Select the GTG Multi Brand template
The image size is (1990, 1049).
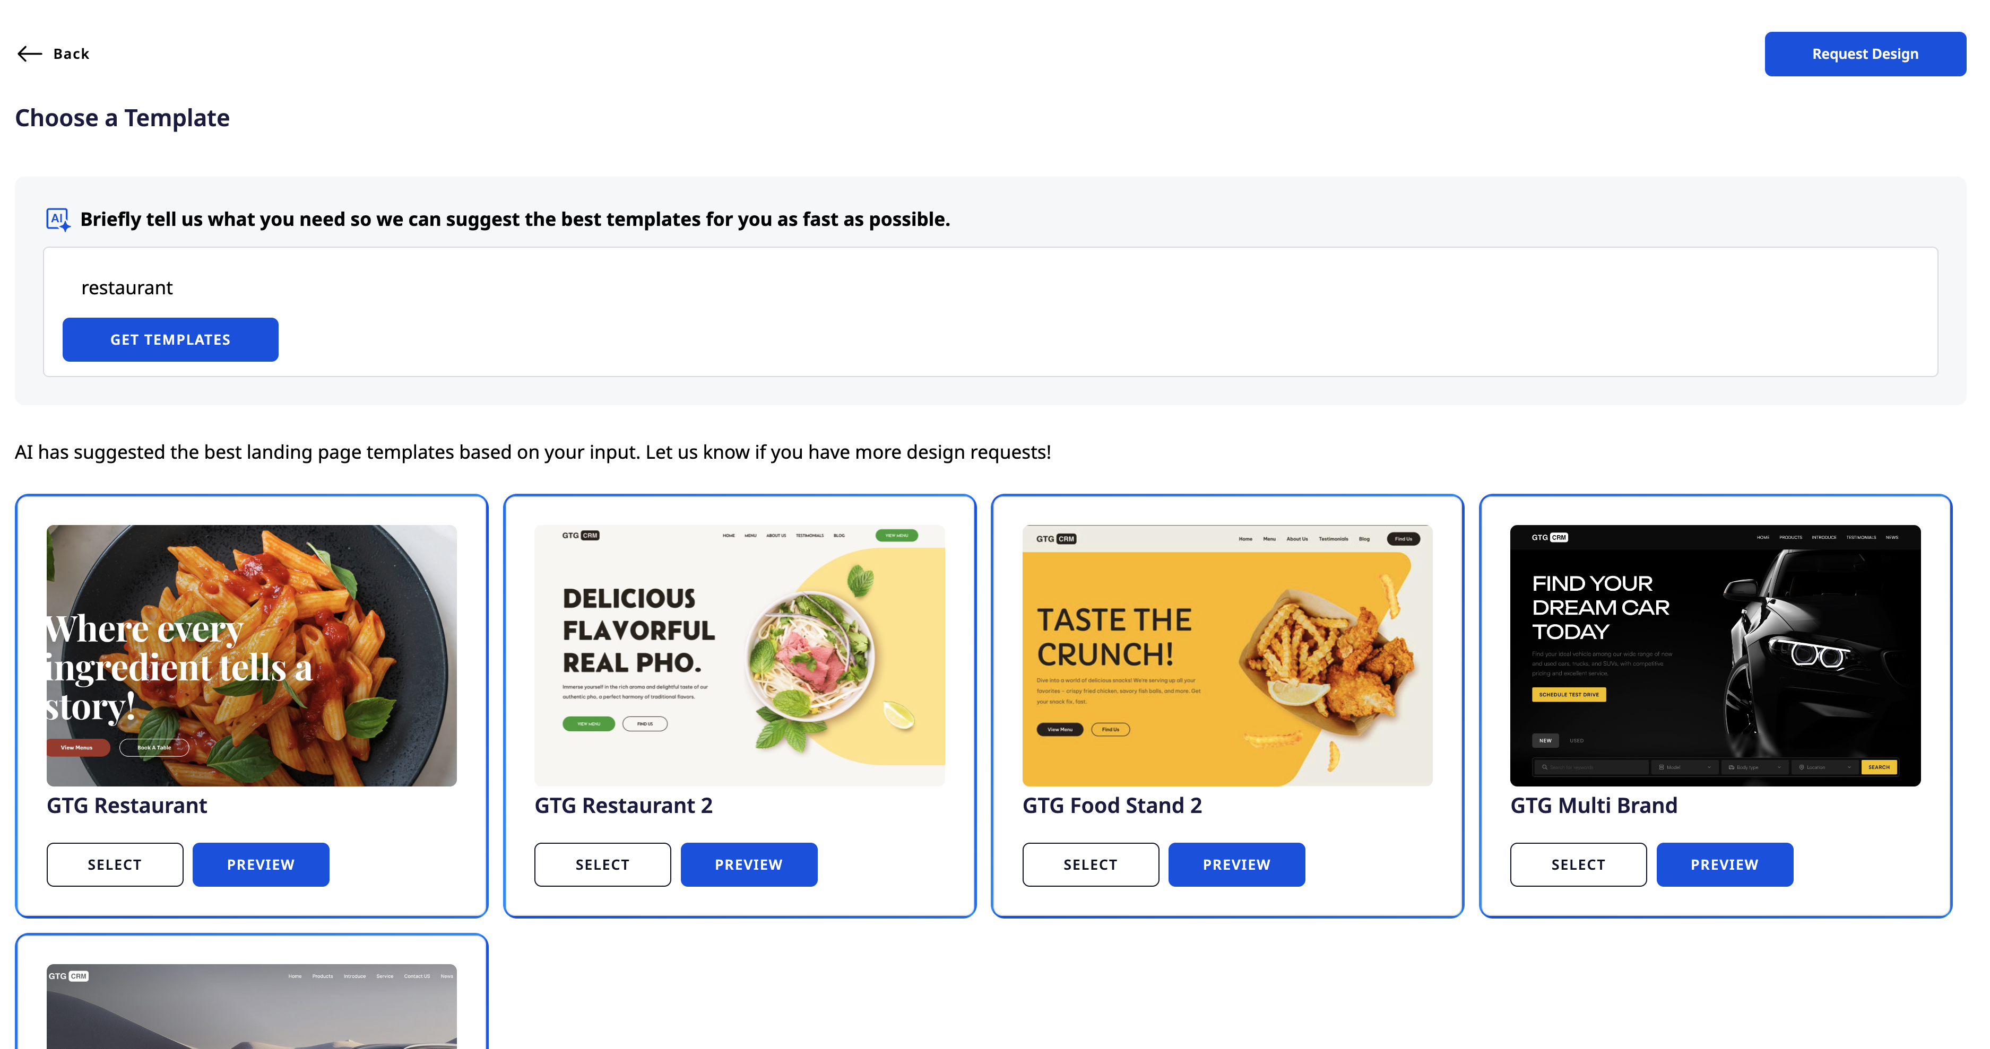point(1578,864)
